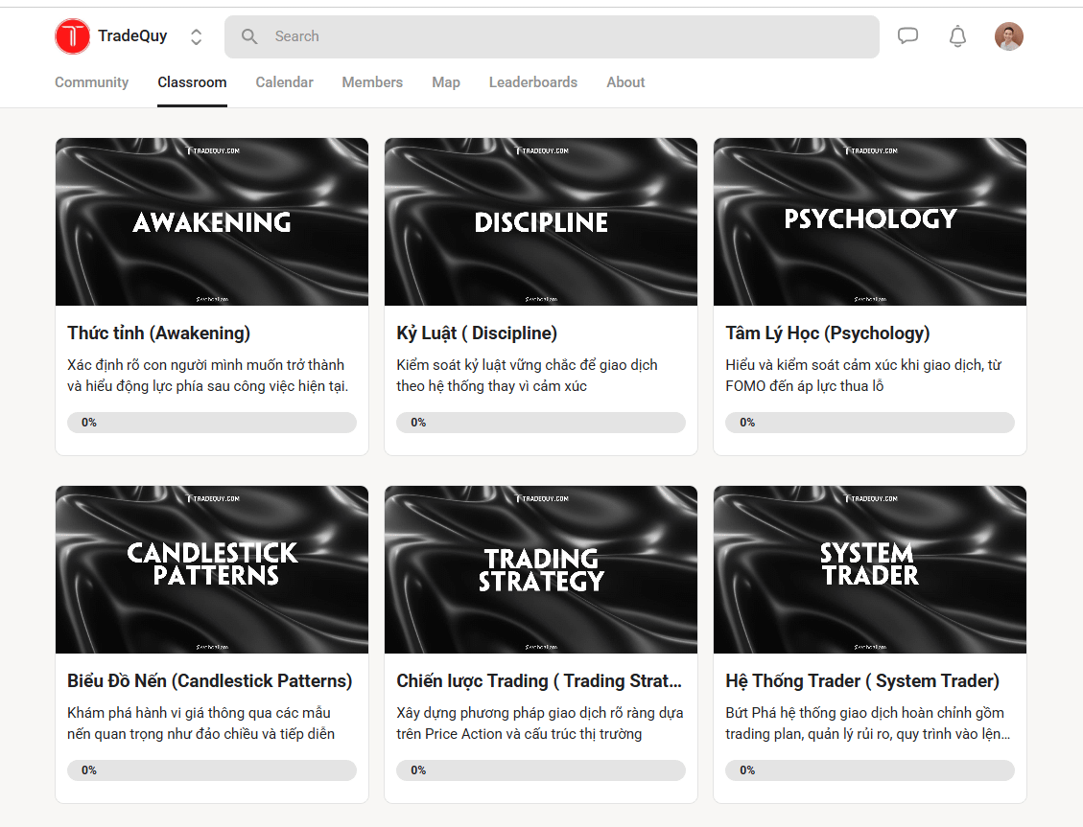
Task: Click the Chiến lược Trading course title
Action: tap(539, 681)
